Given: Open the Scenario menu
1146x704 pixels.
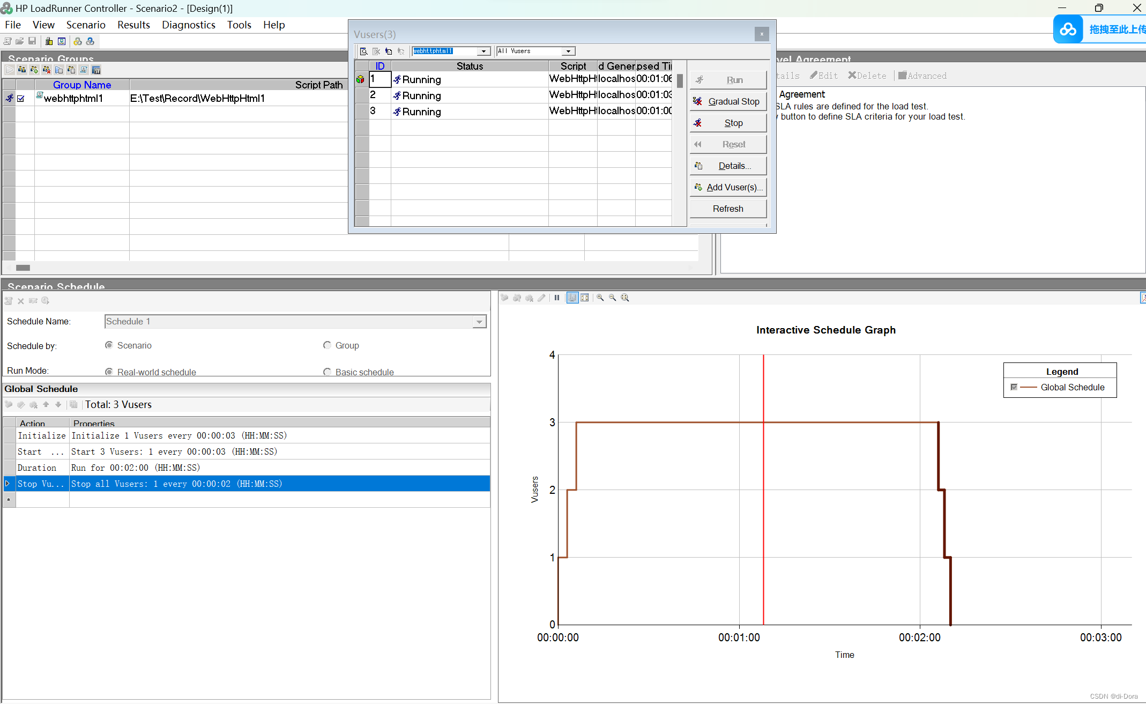Looking at the screenshot, I should (86, 25).
